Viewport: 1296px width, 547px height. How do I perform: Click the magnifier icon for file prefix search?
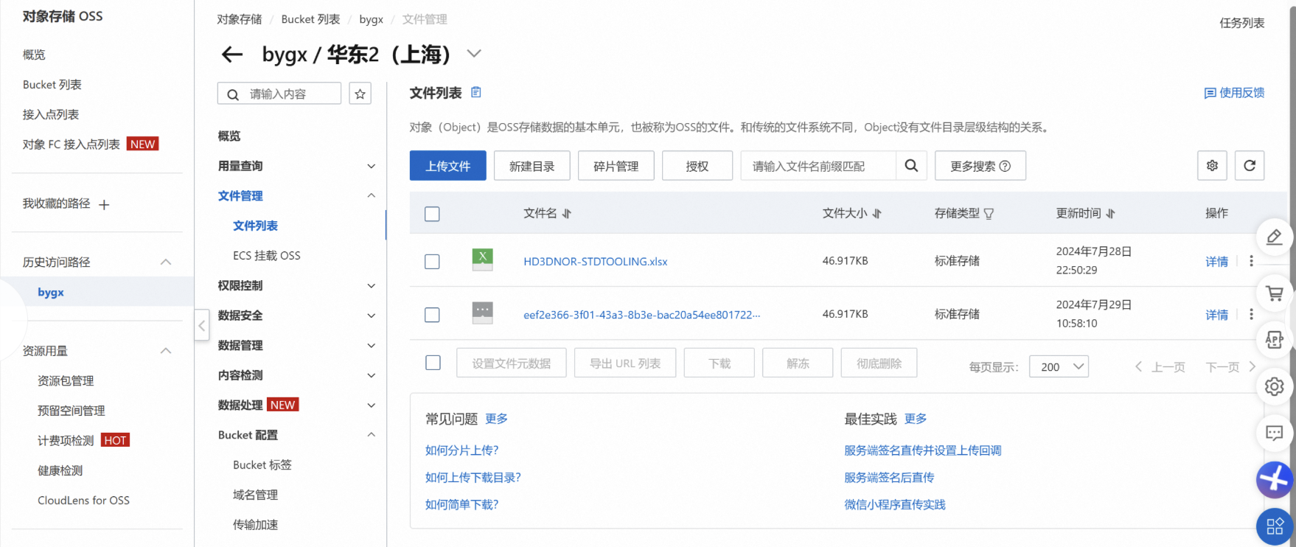[x=911, y=166]
